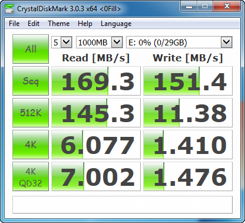Open the Language menu

click(116, 24)
